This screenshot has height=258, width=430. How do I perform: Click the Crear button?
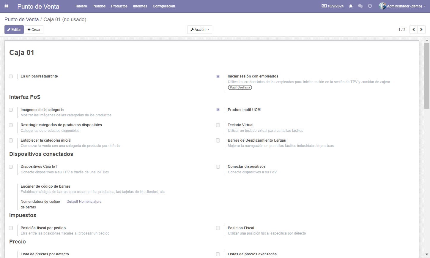(x=34, y=30)
